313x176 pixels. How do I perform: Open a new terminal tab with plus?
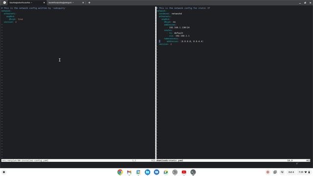tap(89, 2)
